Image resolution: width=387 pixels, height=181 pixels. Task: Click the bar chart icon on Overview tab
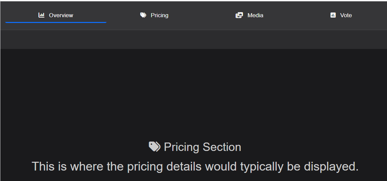41,15
